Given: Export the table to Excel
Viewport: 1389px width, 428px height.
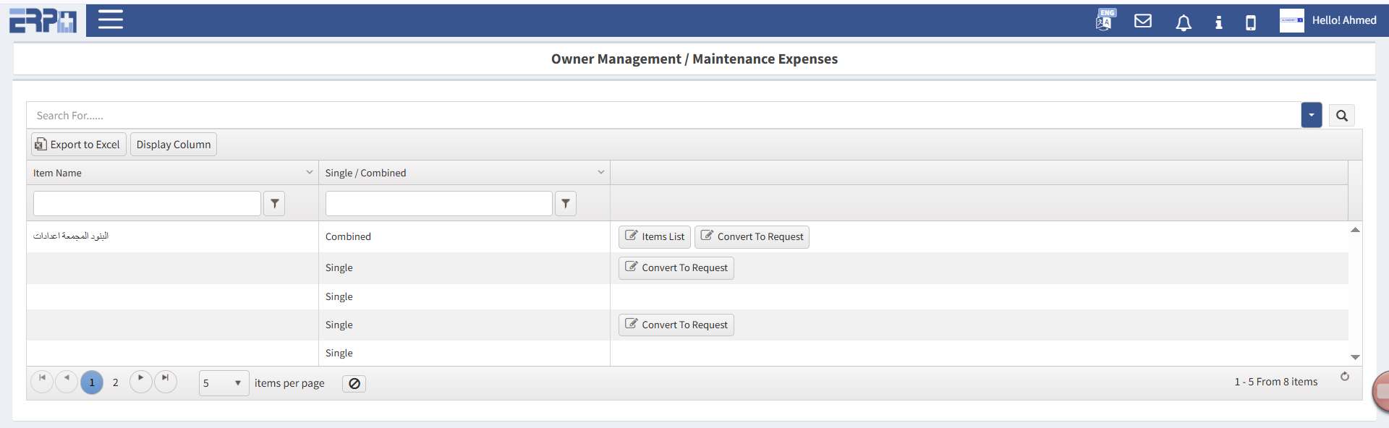Looking at the screenshot, I should point(78,145).
